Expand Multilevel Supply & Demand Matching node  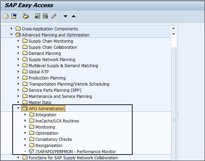(18, 65)
